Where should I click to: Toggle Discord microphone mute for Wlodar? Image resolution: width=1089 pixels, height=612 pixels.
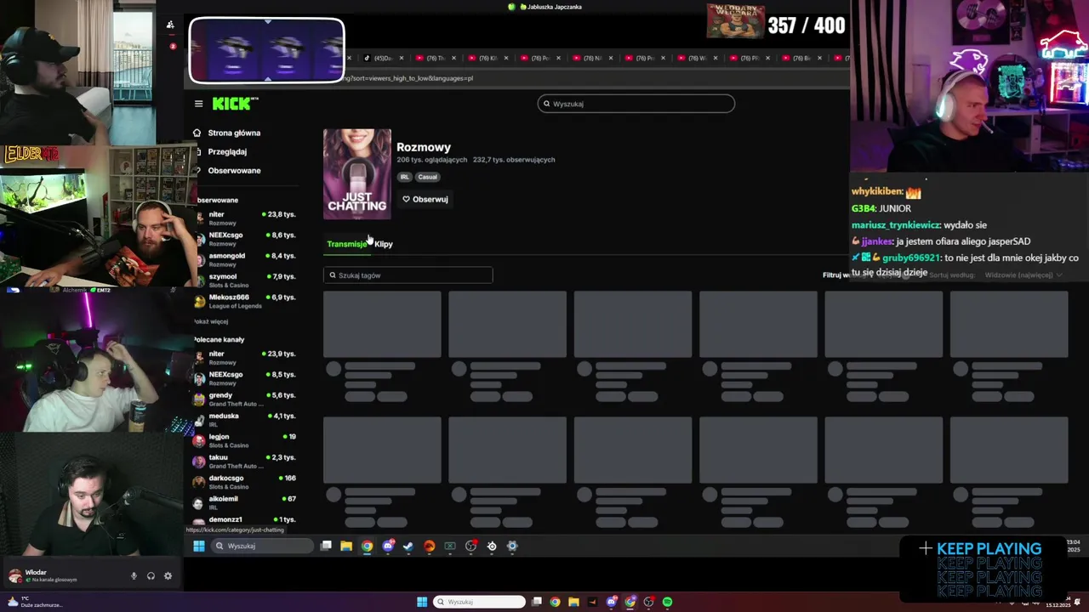(x=134, y=575)
